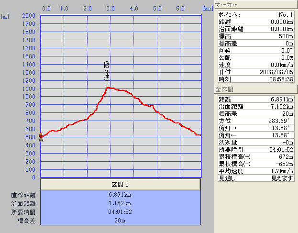Click the end of the red profile line
The image size is (298, 233).
[200, 135]
